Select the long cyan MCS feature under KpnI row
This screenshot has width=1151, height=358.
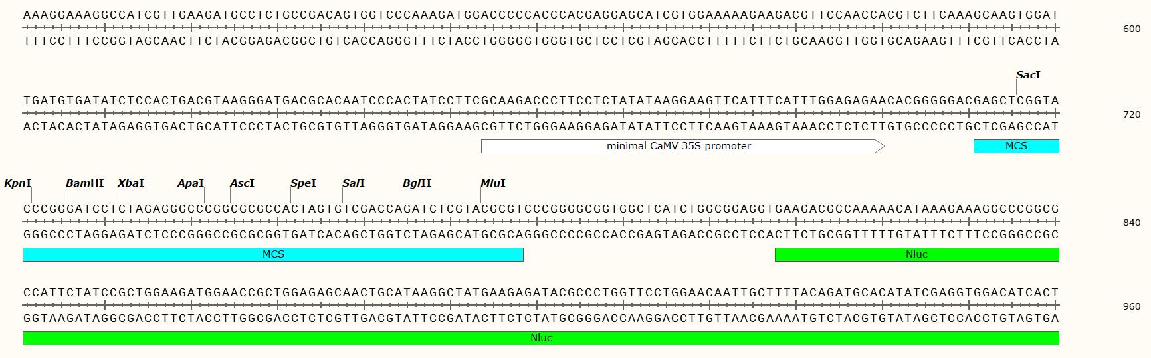coord(273,254)
